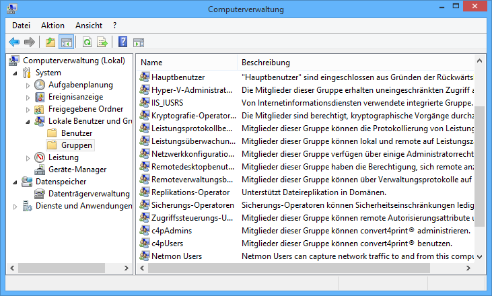Click the Beschreibung column header

266,63
